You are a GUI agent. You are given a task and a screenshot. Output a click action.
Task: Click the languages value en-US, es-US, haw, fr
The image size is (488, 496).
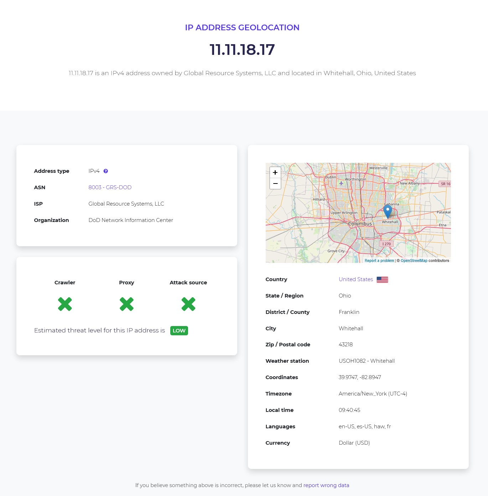pyautogui.click(x=365, y=427)
